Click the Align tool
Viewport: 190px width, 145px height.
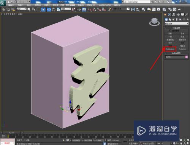pos(138,9)
